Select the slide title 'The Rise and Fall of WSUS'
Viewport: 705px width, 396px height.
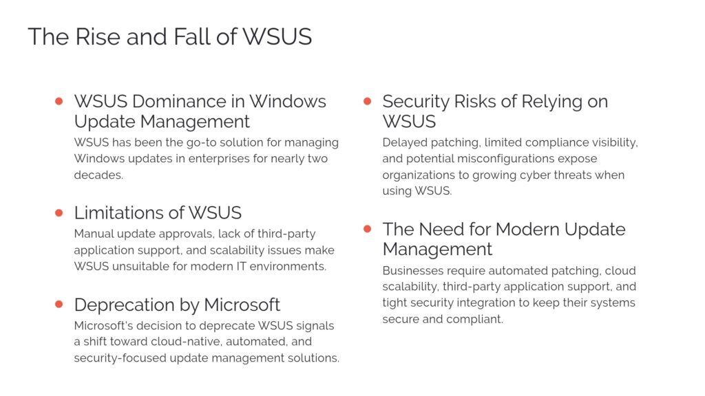coord(169,36)
